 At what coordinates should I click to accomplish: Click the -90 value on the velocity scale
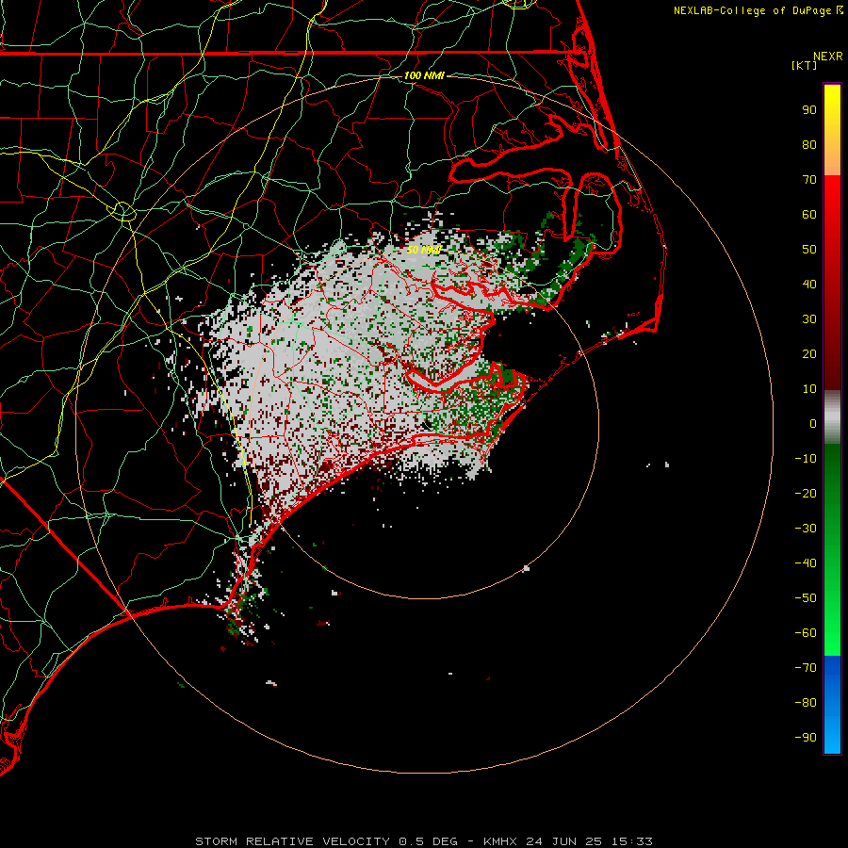(806, 738)
